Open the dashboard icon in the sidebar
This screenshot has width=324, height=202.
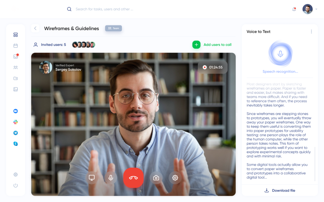(16, 35)
